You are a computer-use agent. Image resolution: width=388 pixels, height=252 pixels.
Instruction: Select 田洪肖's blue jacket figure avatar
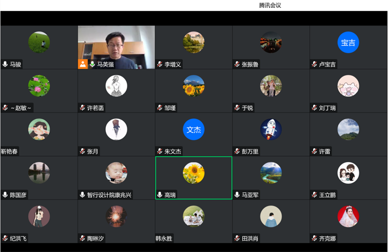(271, 217)
